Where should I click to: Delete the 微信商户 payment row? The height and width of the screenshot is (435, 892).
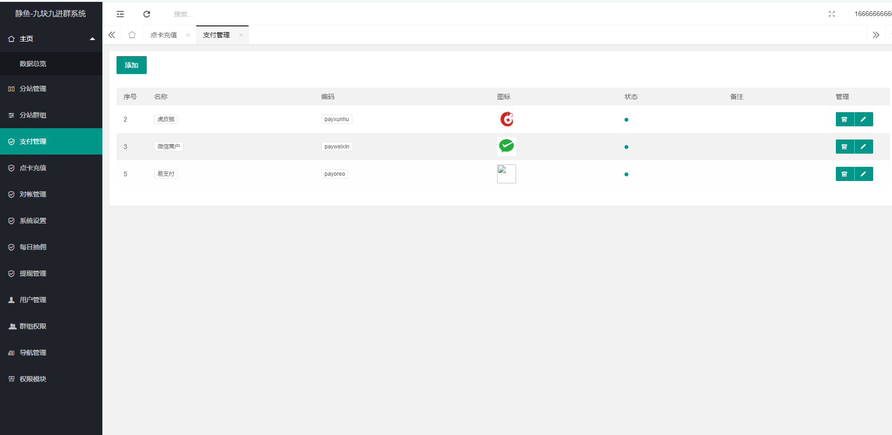844,147
